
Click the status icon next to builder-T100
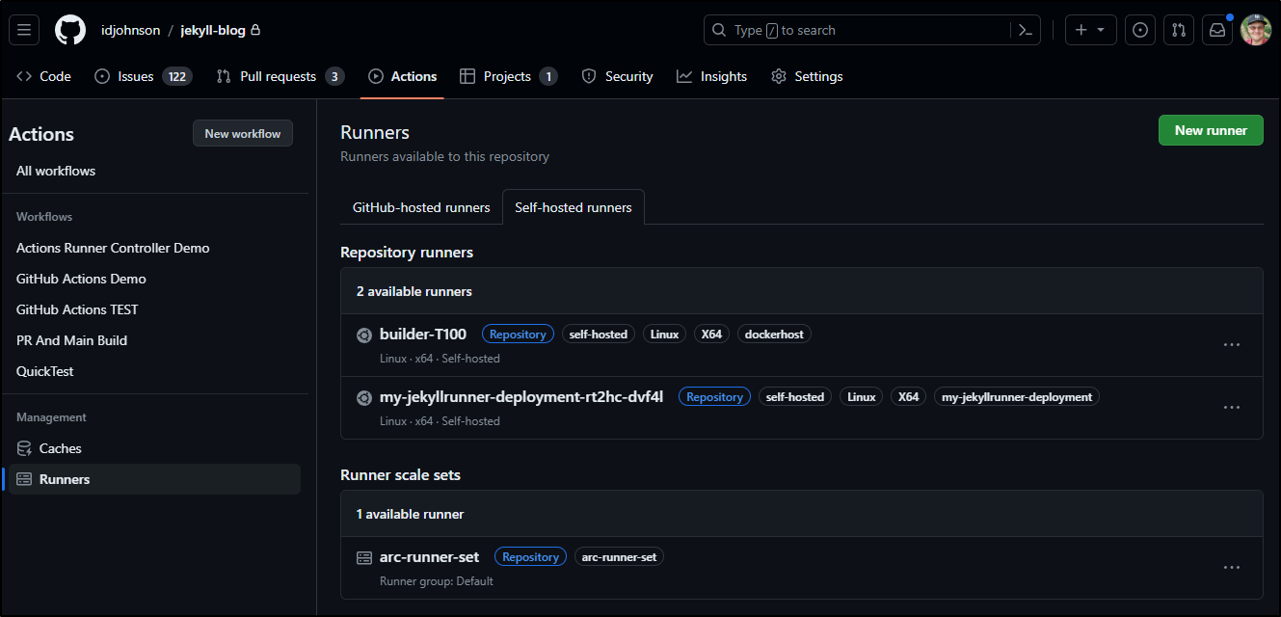[x=364, y=335]
